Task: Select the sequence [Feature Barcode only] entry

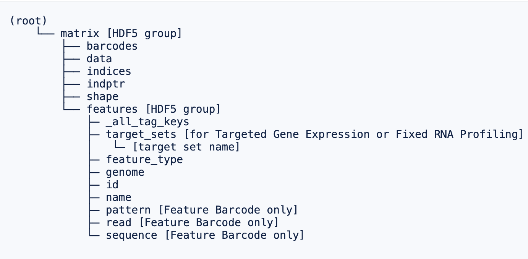Action: point(205,235)
